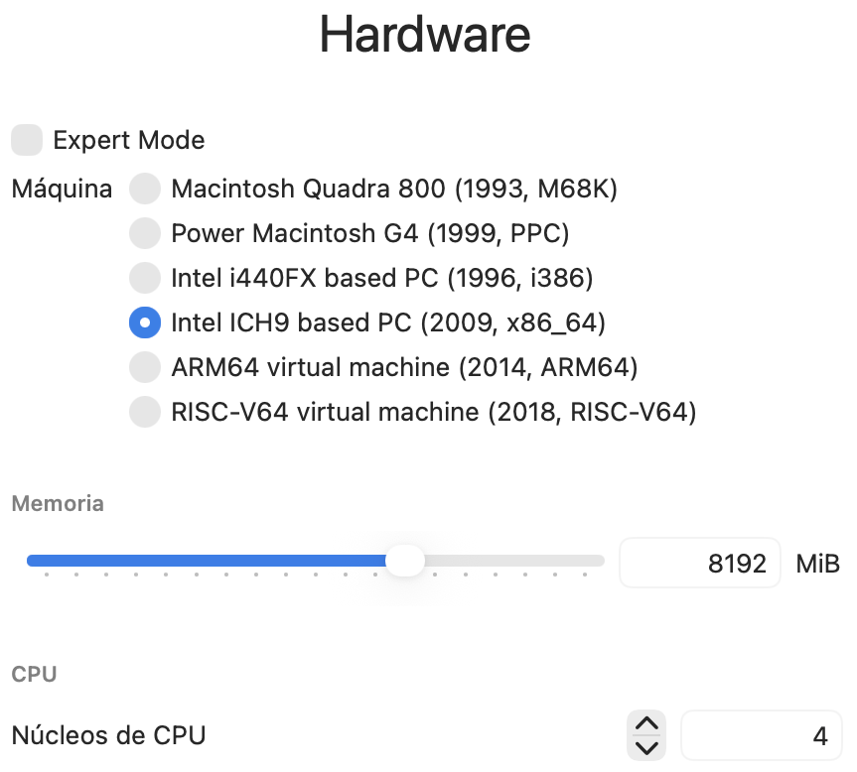This screenshot has height=772, width=857.
Task: Increase CPU cores with up arrow
Action: coord(646,724)
